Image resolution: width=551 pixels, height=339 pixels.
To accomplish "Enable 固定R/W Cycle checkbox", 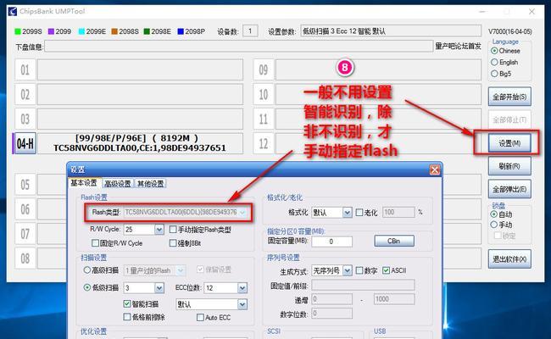I will 95,242.
